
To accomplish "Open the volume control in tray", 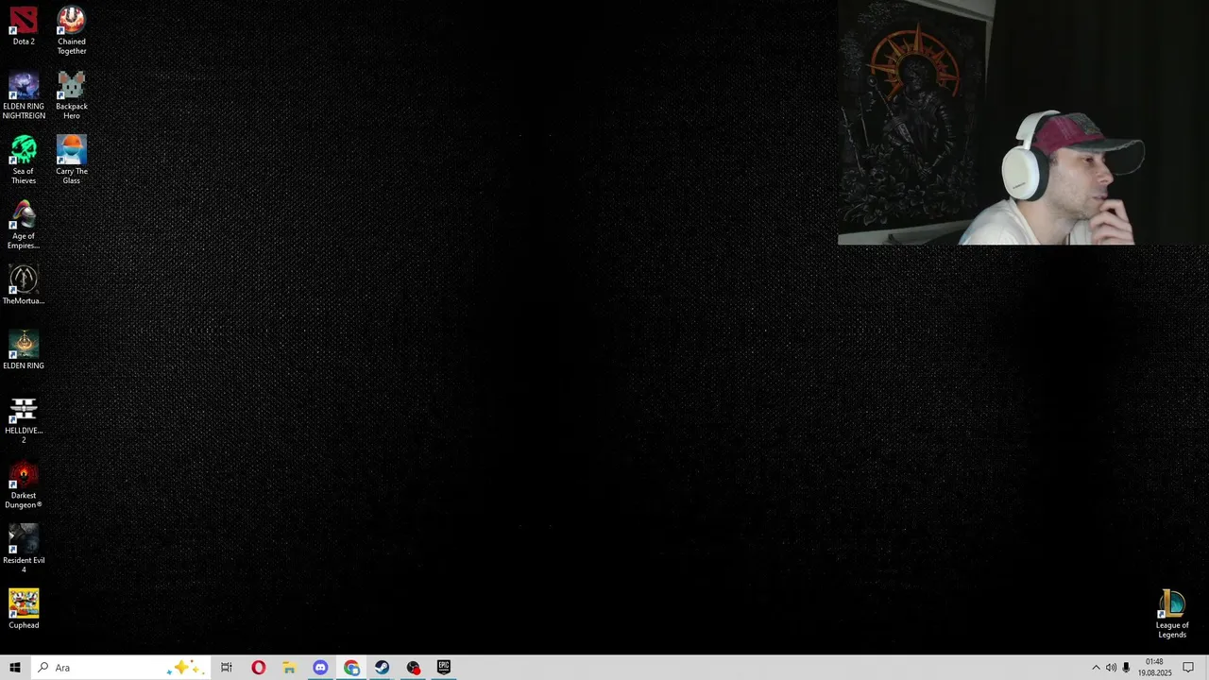I will click(x=1111, y=668).
